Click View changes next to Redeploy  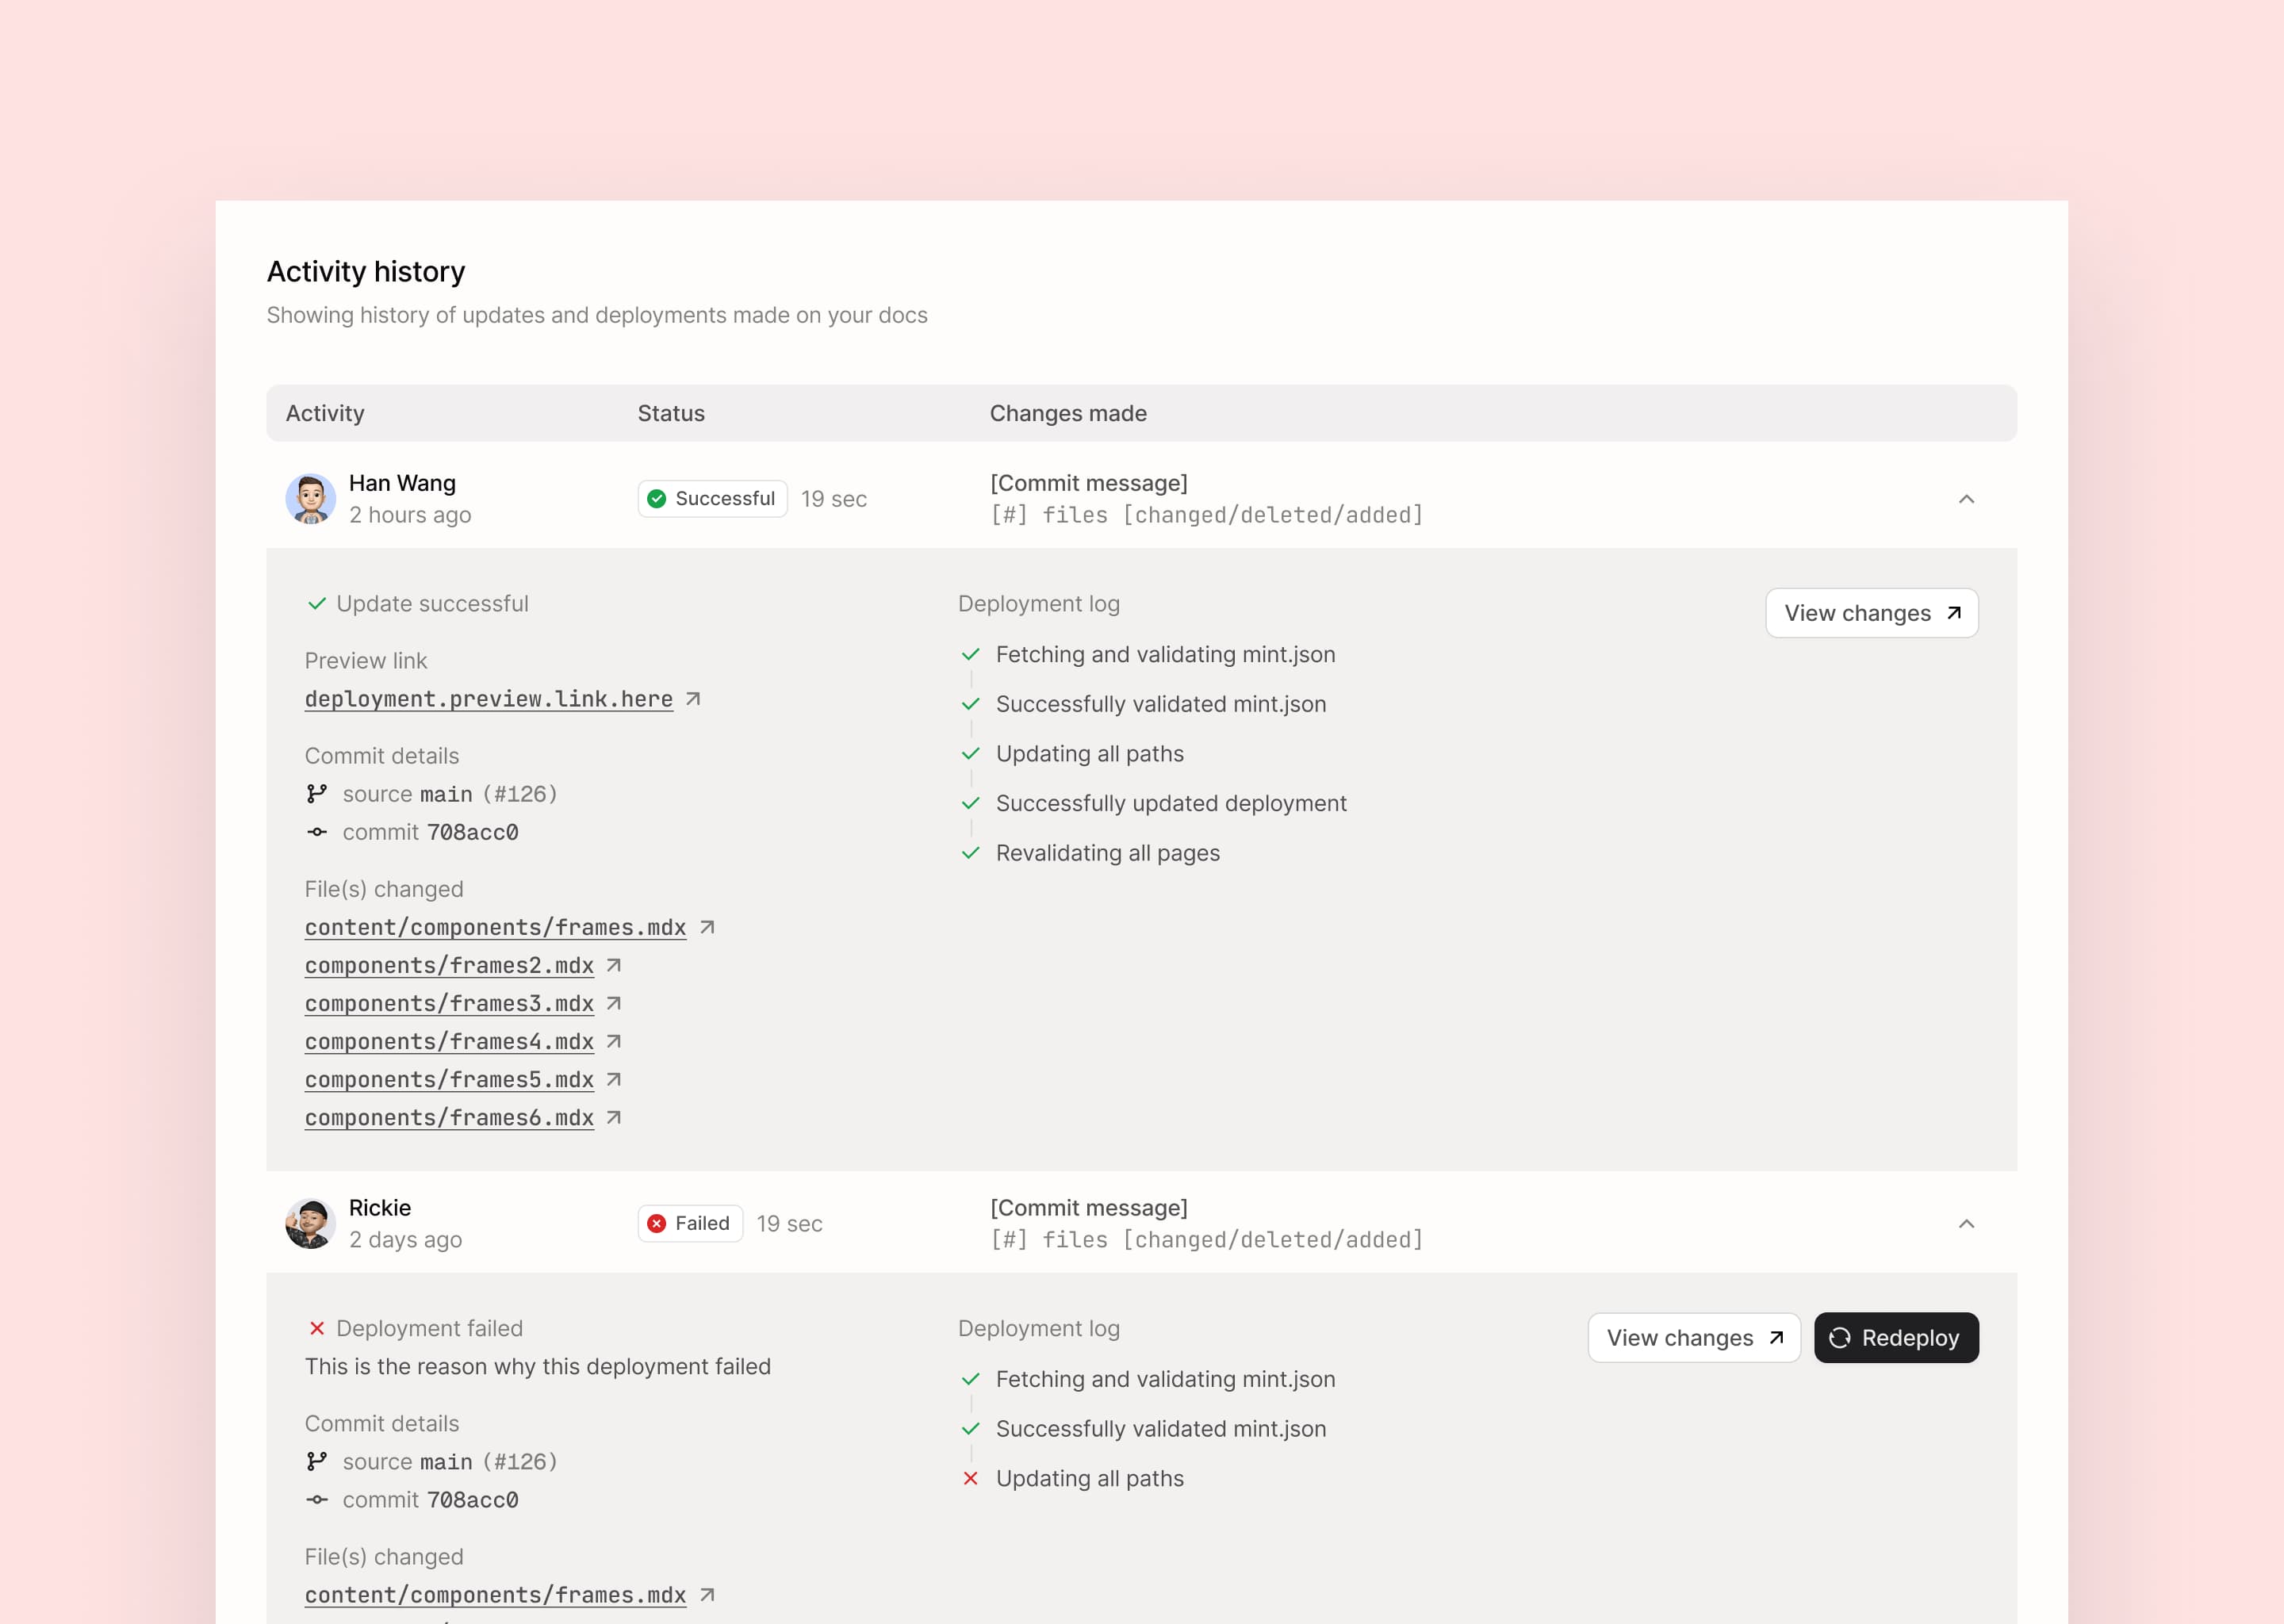pyautogui.click(x=1693, y=1337)
